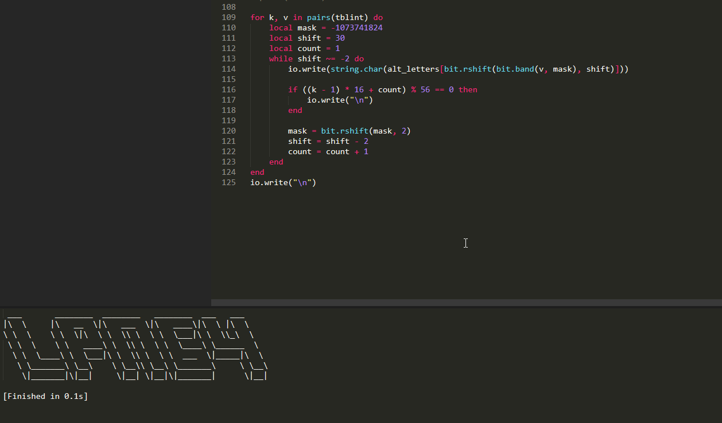The height and width of the screenshot is (423, 722).
Task: Click the horizontal scrollbar below the editor
Action: (x=466, y=302)
